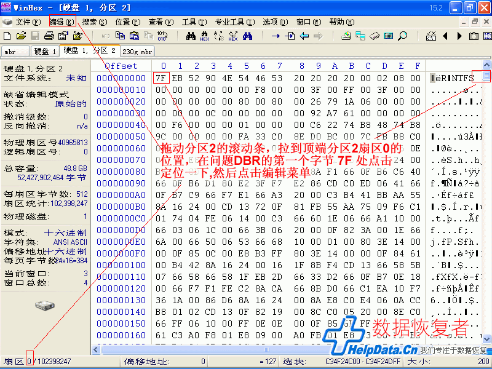Click offset label 000000100
This screenshot has width=492, height=369.
pos(121,265)
